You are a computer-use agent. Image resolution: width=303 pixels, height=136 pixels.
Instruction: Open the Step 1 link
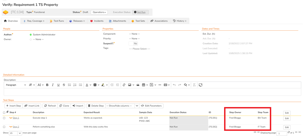16,118
